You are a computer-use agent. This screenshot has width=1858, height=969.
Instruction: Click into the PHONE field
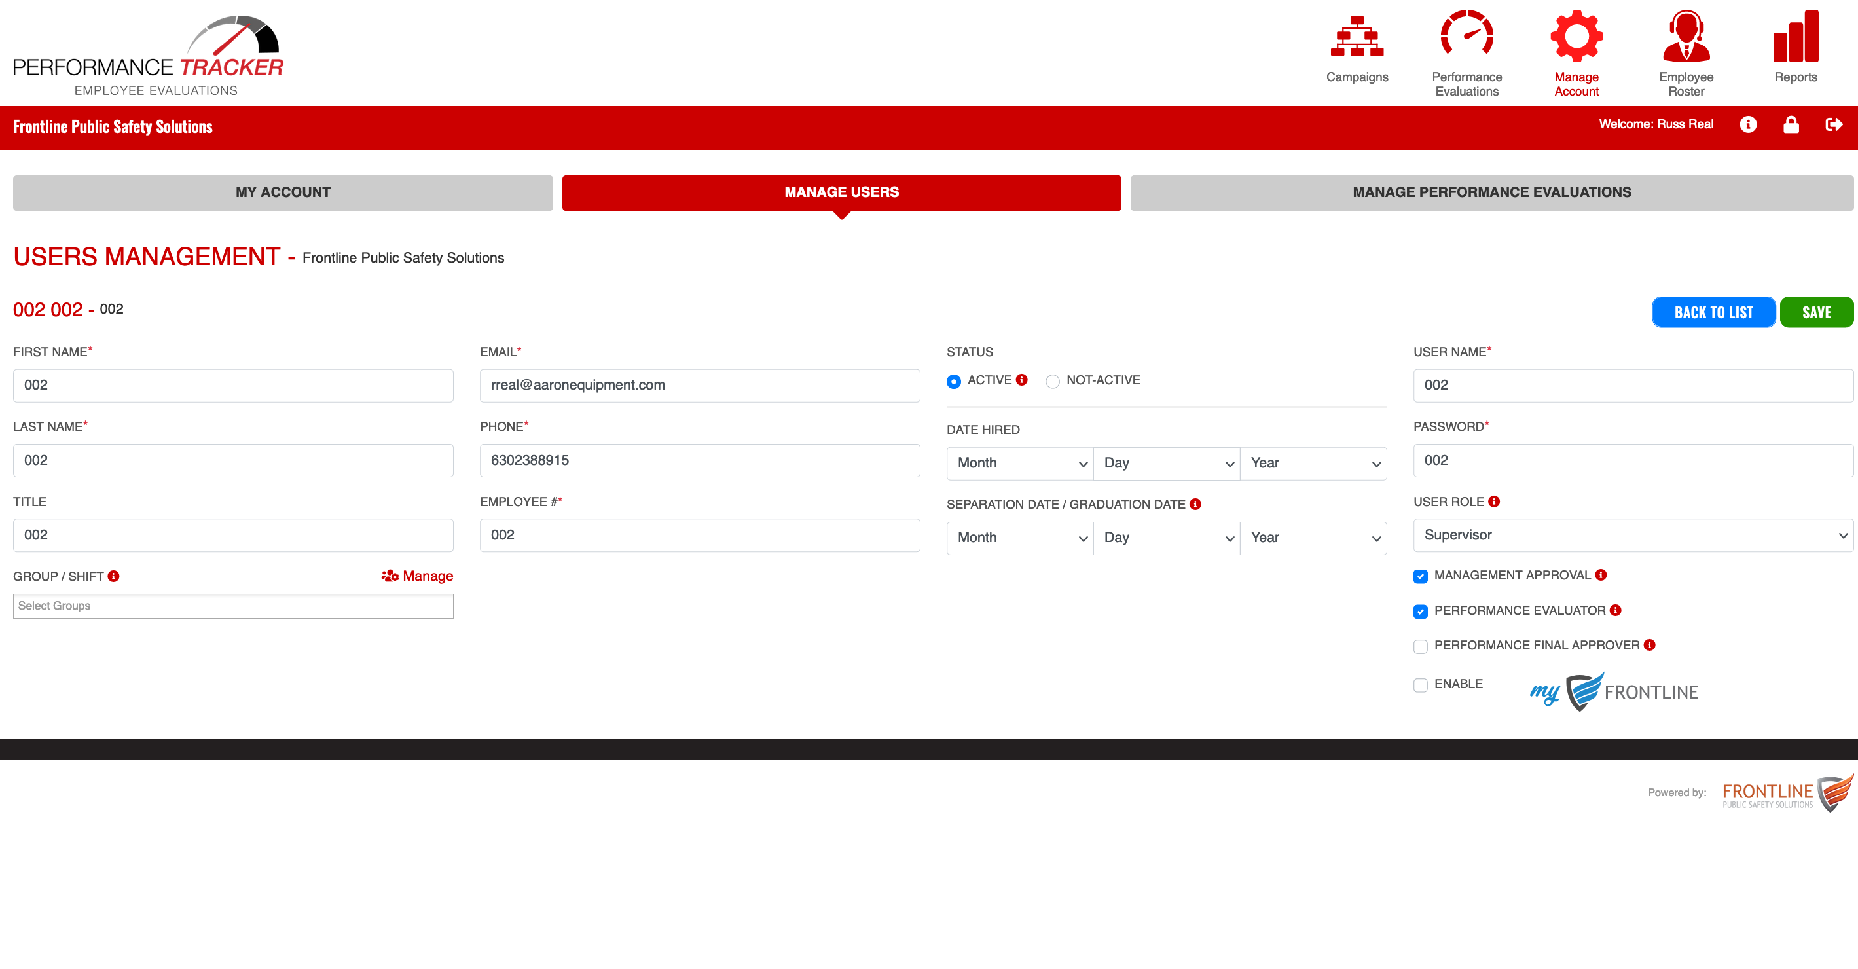(700, 460)
